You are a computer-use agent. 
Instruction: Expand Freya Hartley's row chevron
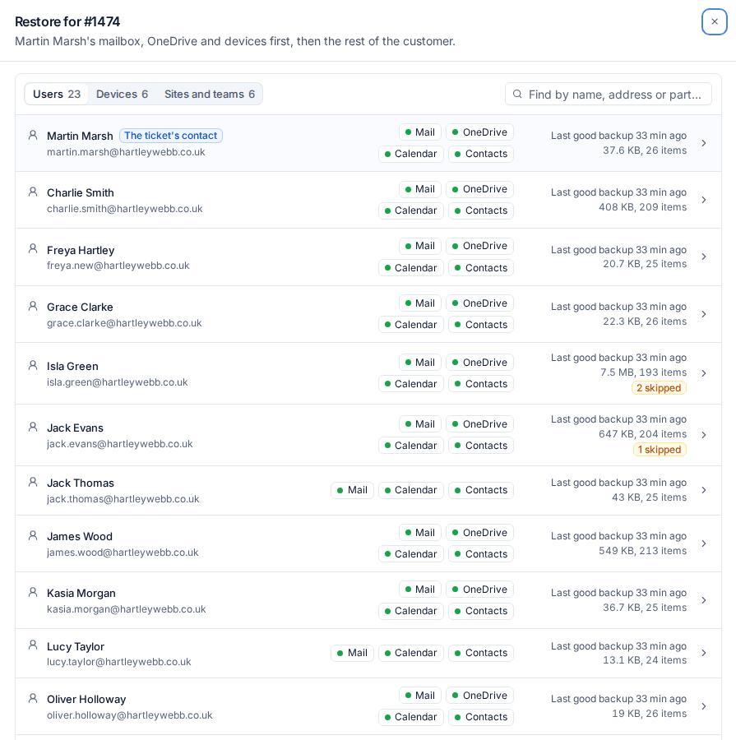(703, 257)
